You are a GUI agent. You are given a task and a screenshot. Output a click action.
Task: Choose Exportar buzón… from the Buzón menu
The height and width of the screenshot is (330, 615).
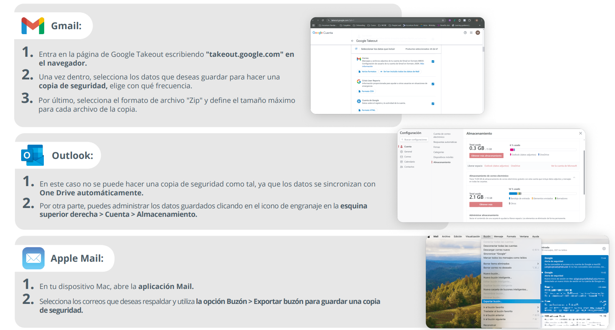coord(511,301)
